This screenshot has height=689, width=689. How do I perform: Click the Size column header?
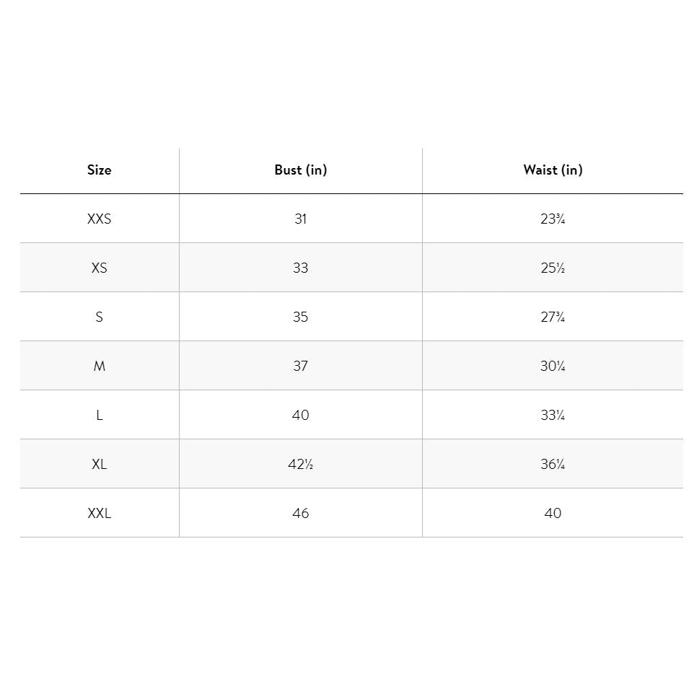click(100, 170)
